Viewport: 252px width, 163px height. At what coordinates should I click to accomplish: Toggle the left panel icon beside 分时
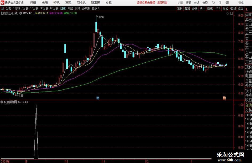click(x=2, y=8)
